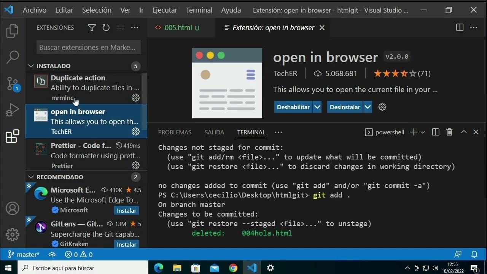Show more panel tabs with ellipsis
Image resolution: width=487 pixels, height=274 pixels.
(279, 132)
